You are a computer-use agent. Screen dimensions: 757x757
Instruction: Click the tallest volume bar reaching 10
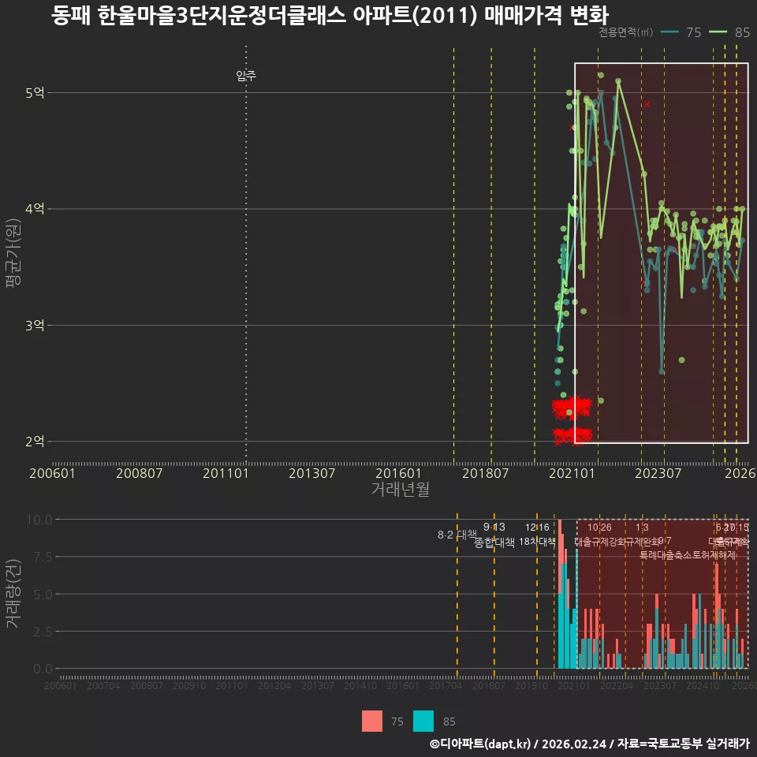click(560, 594)
